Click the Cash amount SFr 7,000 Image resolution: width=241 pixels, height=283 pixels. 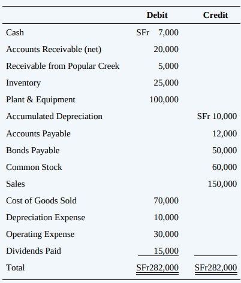tap(158, 32)
